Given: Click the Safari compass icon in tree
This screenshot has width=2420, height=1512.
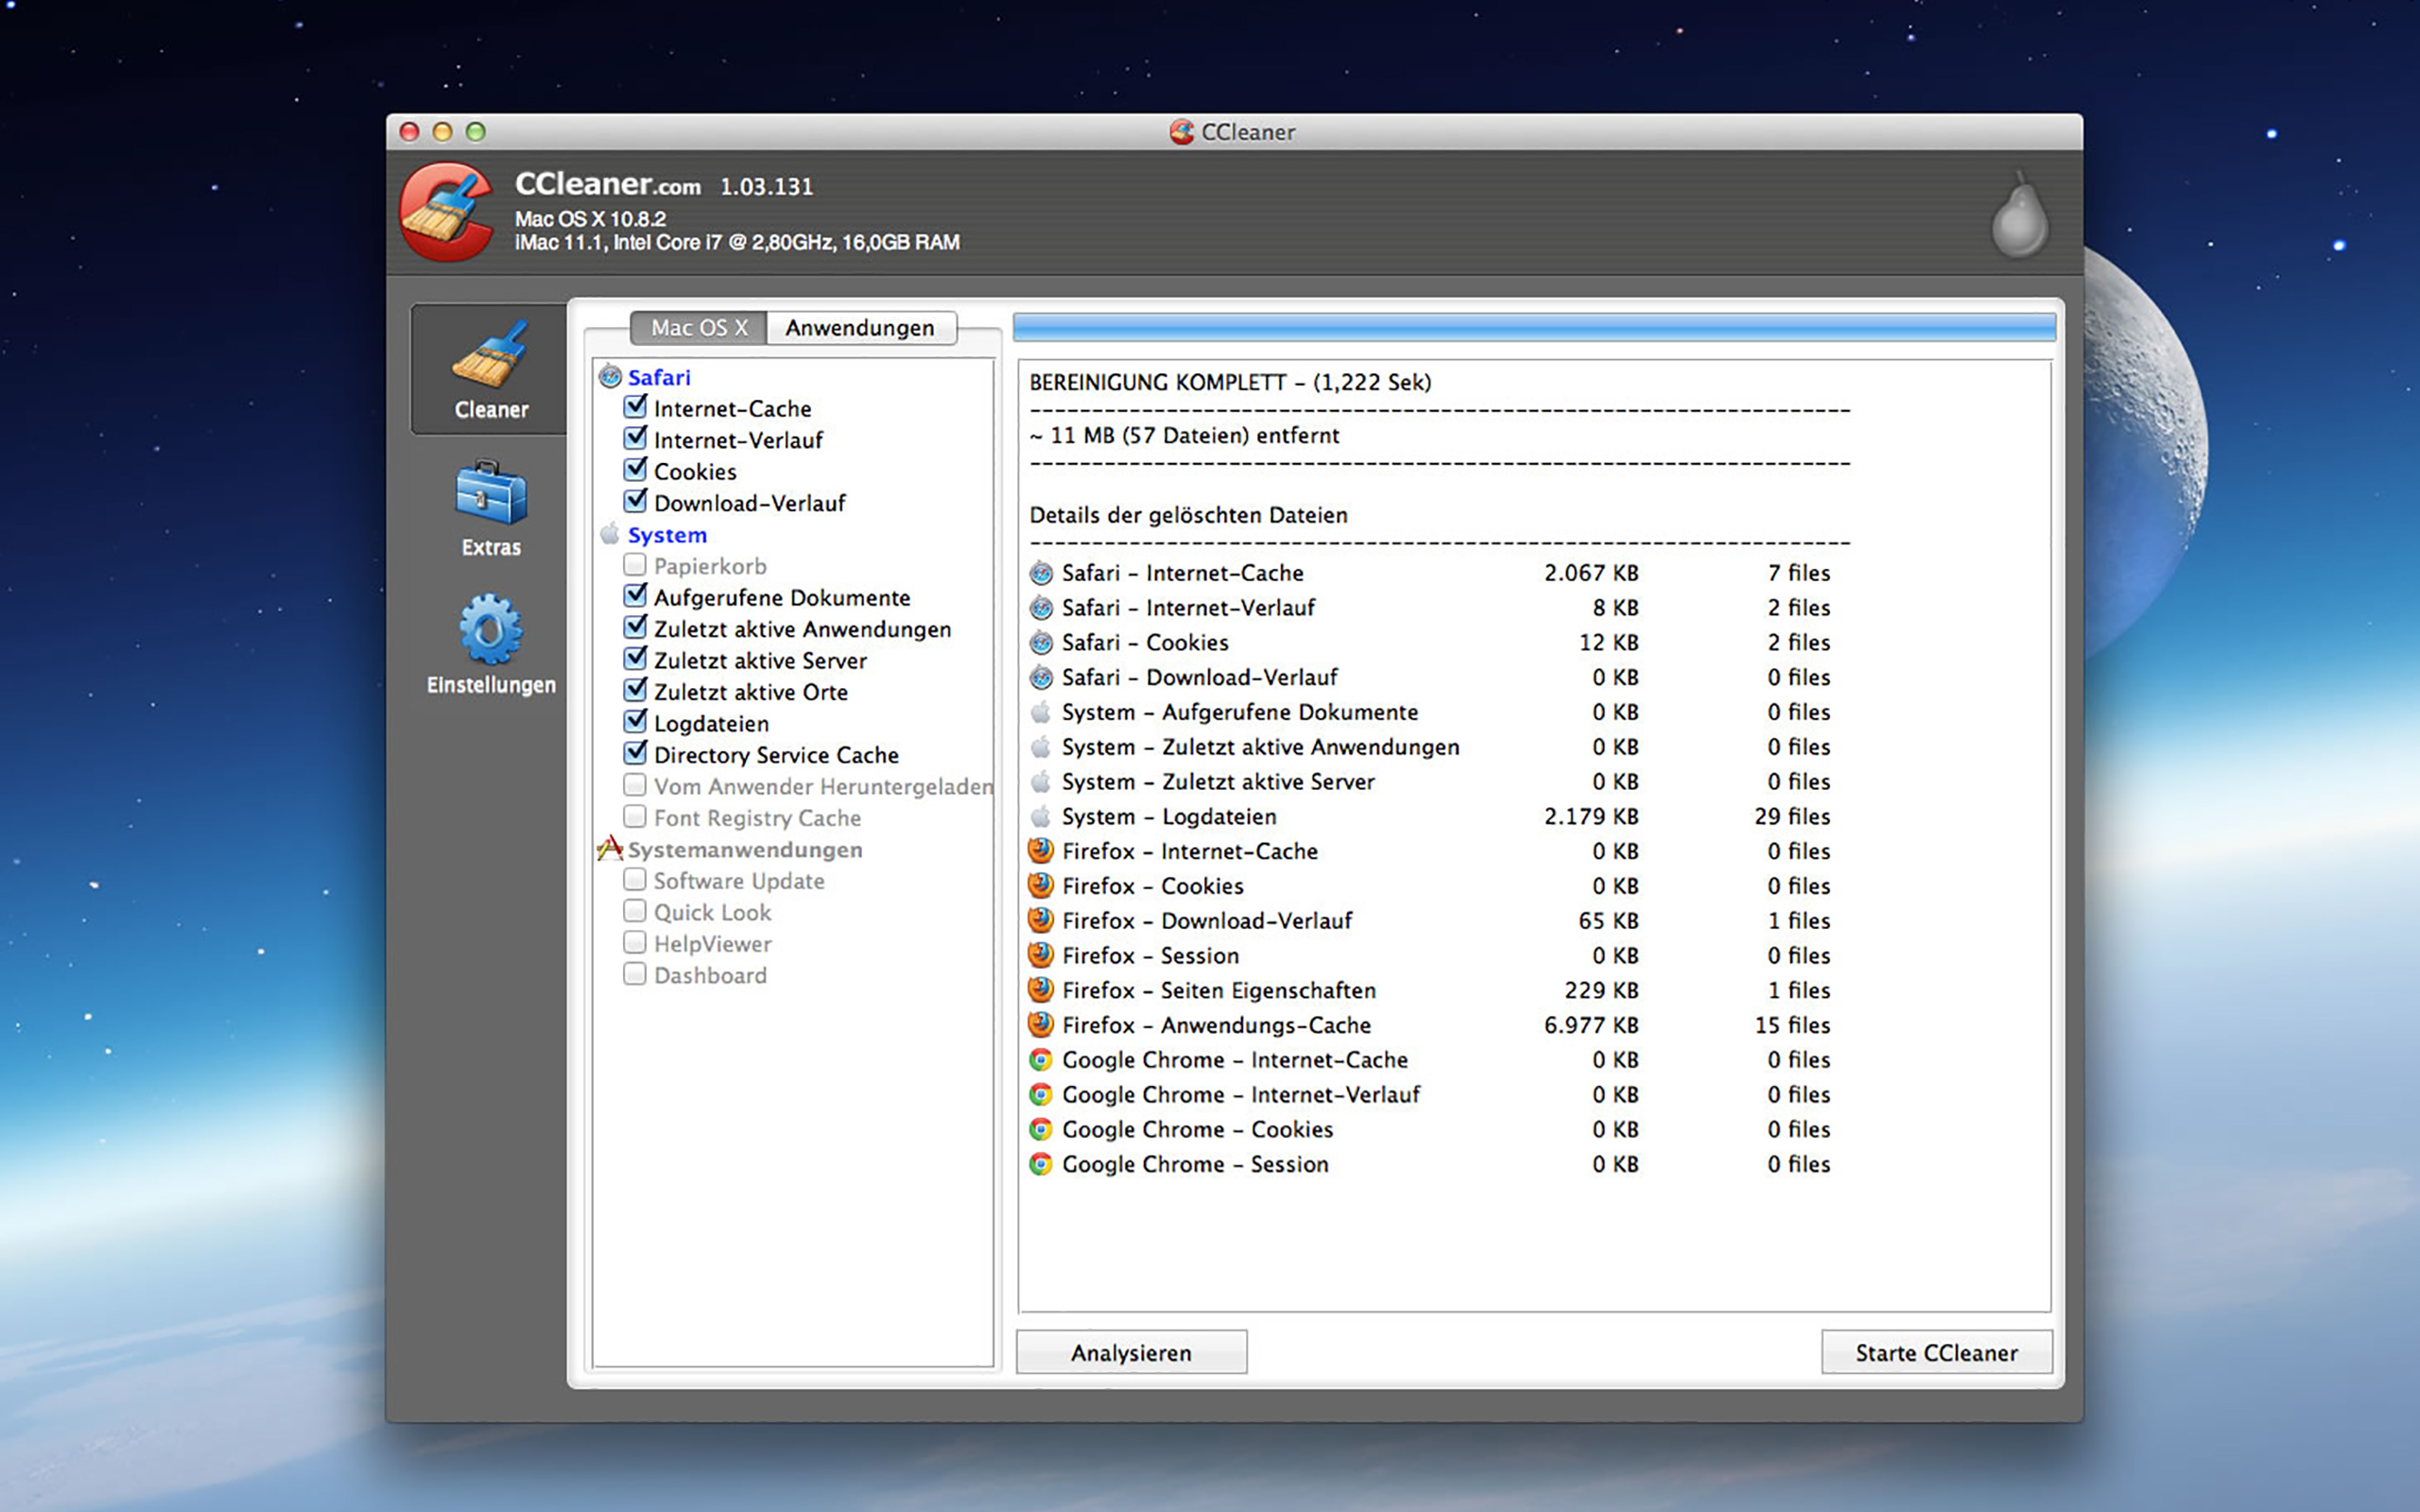Looking at the screenshot, I should [x=610, y=377].
